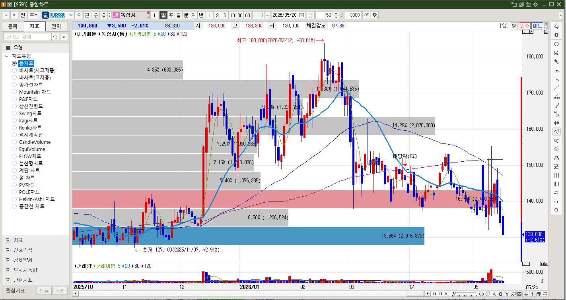566x300 pixels.
Task: Click the candle count 150 field
Action: pos(324,15)
